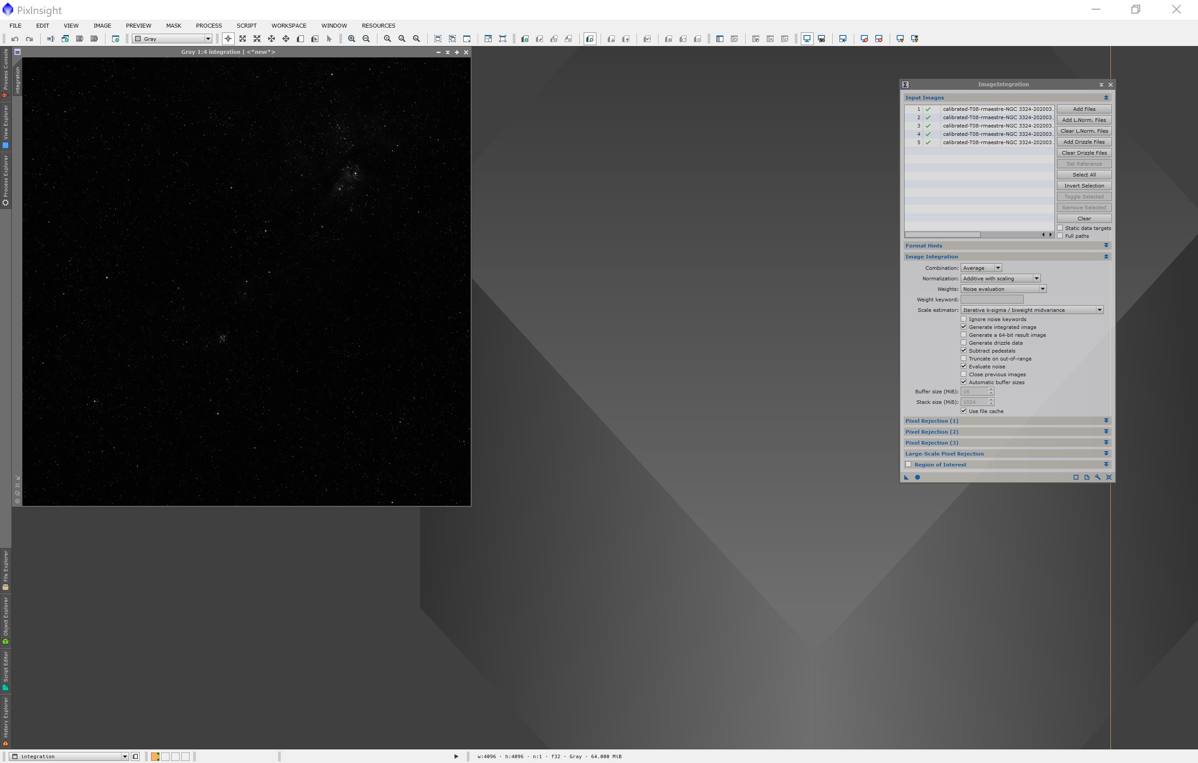The width and height of the screenshot is (1198, 763).
Task: Click the Redo arrow in the toolbar
Action: [29, 39]
